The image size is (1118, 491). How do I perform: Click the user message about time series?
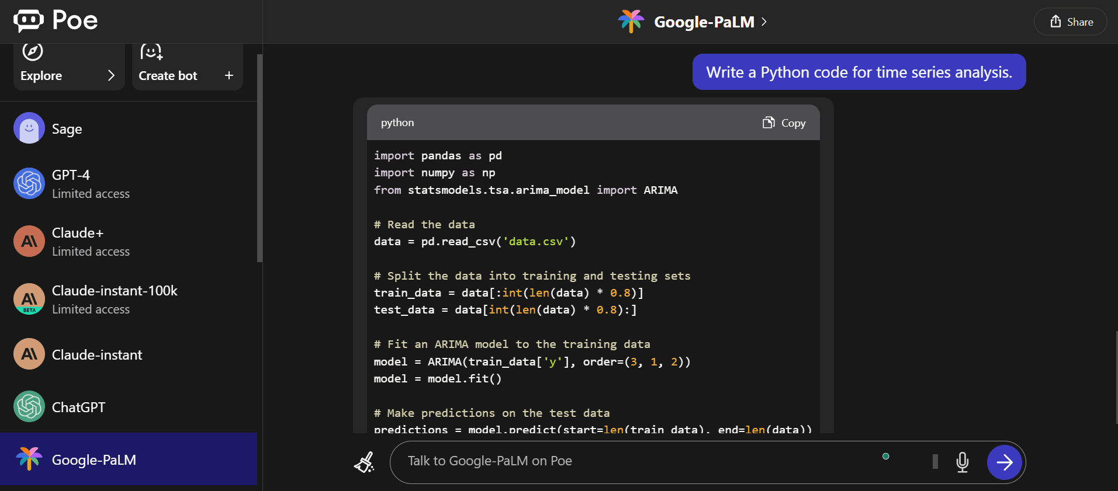coord(859,72)
